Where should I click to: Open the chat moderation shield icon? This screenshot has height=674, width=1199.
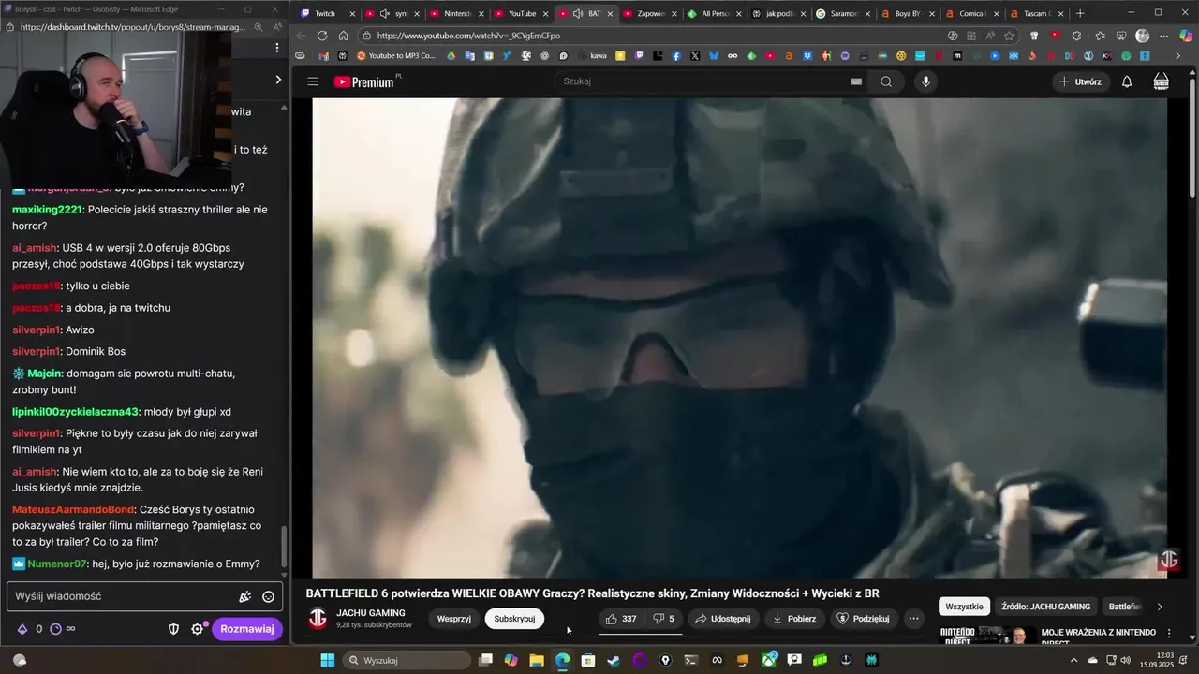point(173,629)
